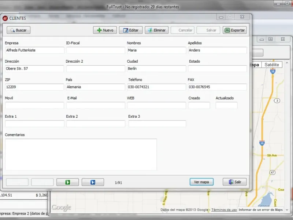Focus the Estado input field

[218, 69]
